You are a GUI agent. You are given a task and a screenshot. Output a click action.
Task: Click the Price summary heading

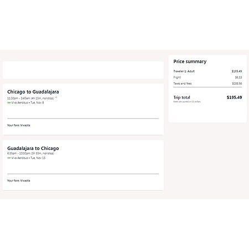[190, 61]
